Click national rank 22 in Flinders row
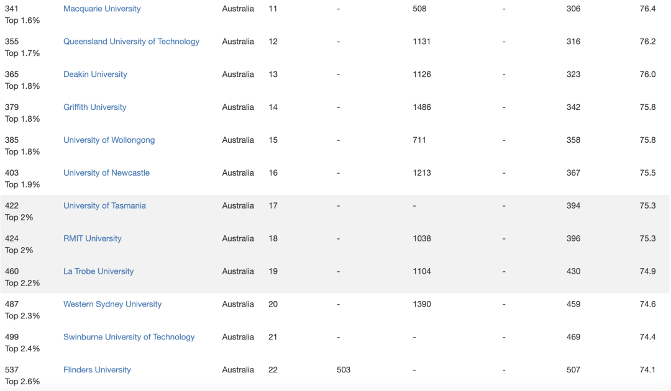Screen dimensions: 671x391 click(x=273, y=370)
